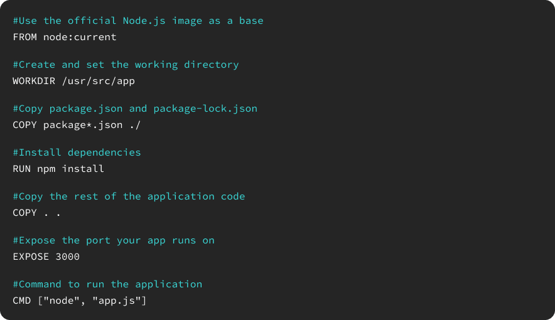Click the line 'COPY package*.json ./'
This screenshot has height=320, width=555.
[x=77, y=125]
